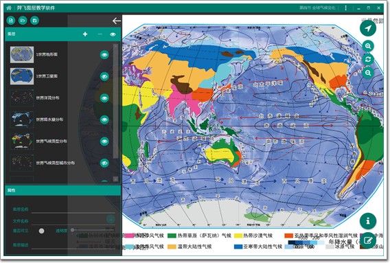Zoom out on the map
This screenshot has width=390, height=263.
coord(368,73)
